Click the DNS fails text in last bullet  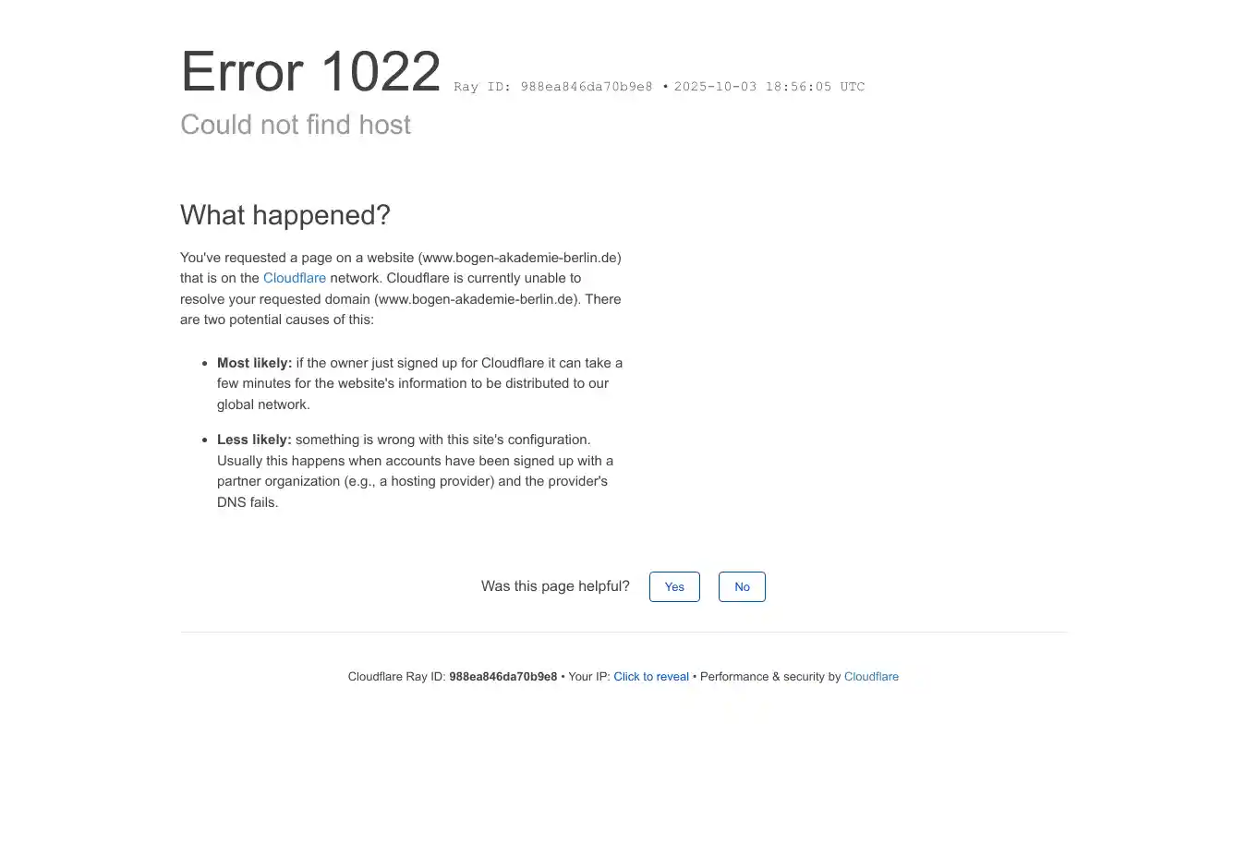248,502
